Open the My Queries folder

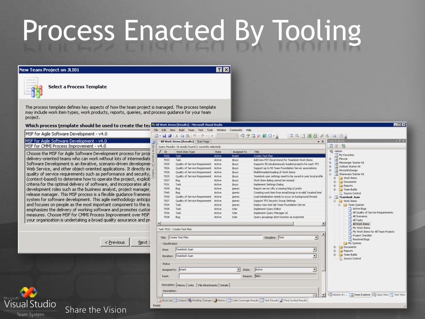[x=354, y=243]
